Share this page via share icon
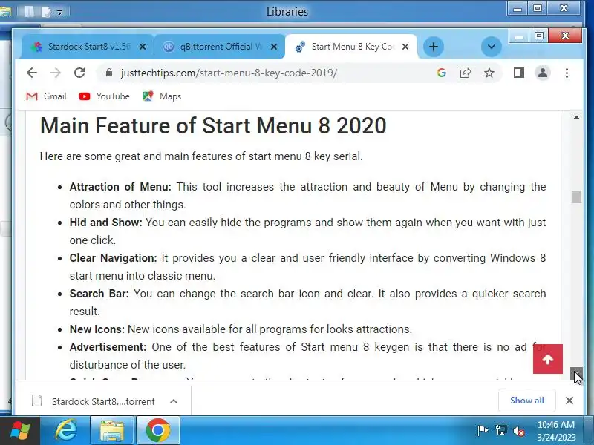The image size is (594, 445). point(466,73)
